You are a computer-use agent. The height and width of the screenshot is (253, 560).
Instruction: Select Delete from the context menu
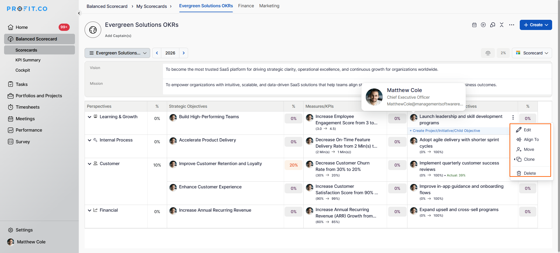click(529, 173)
